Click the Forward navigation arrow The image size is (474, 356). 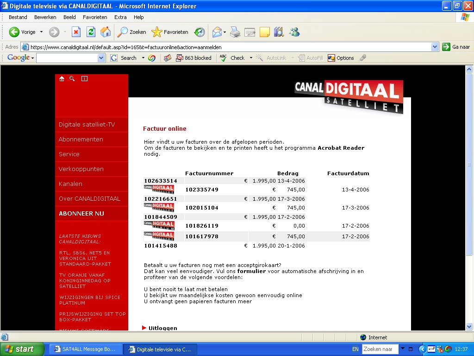click(54, 32)
